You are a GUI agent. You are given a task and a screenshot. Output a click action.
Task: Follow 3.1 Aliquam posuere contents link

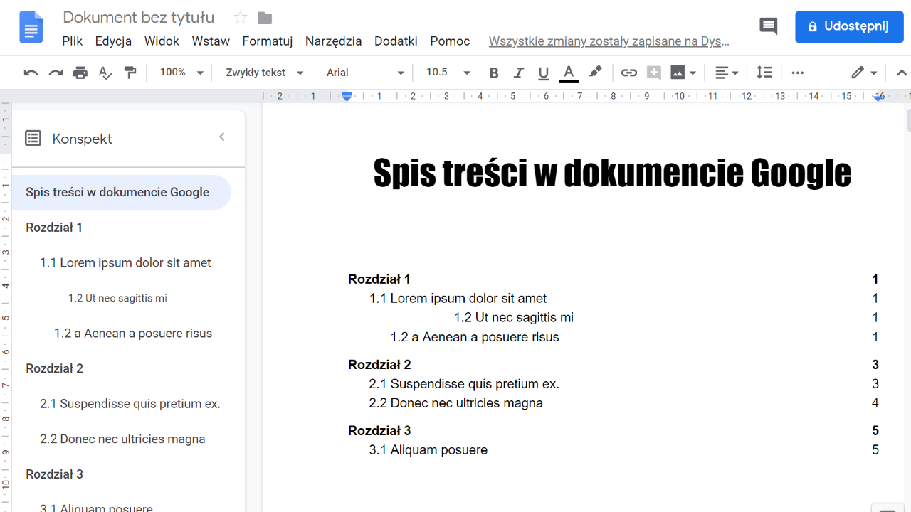pyautogui.click(x=428, y=450)
